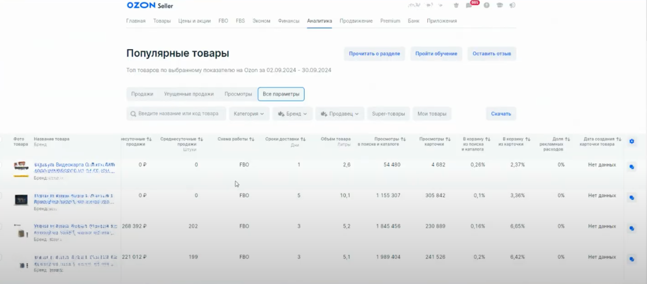Switch to the Просмотры tab
647x284 pixels.
[x=238, y=94]
